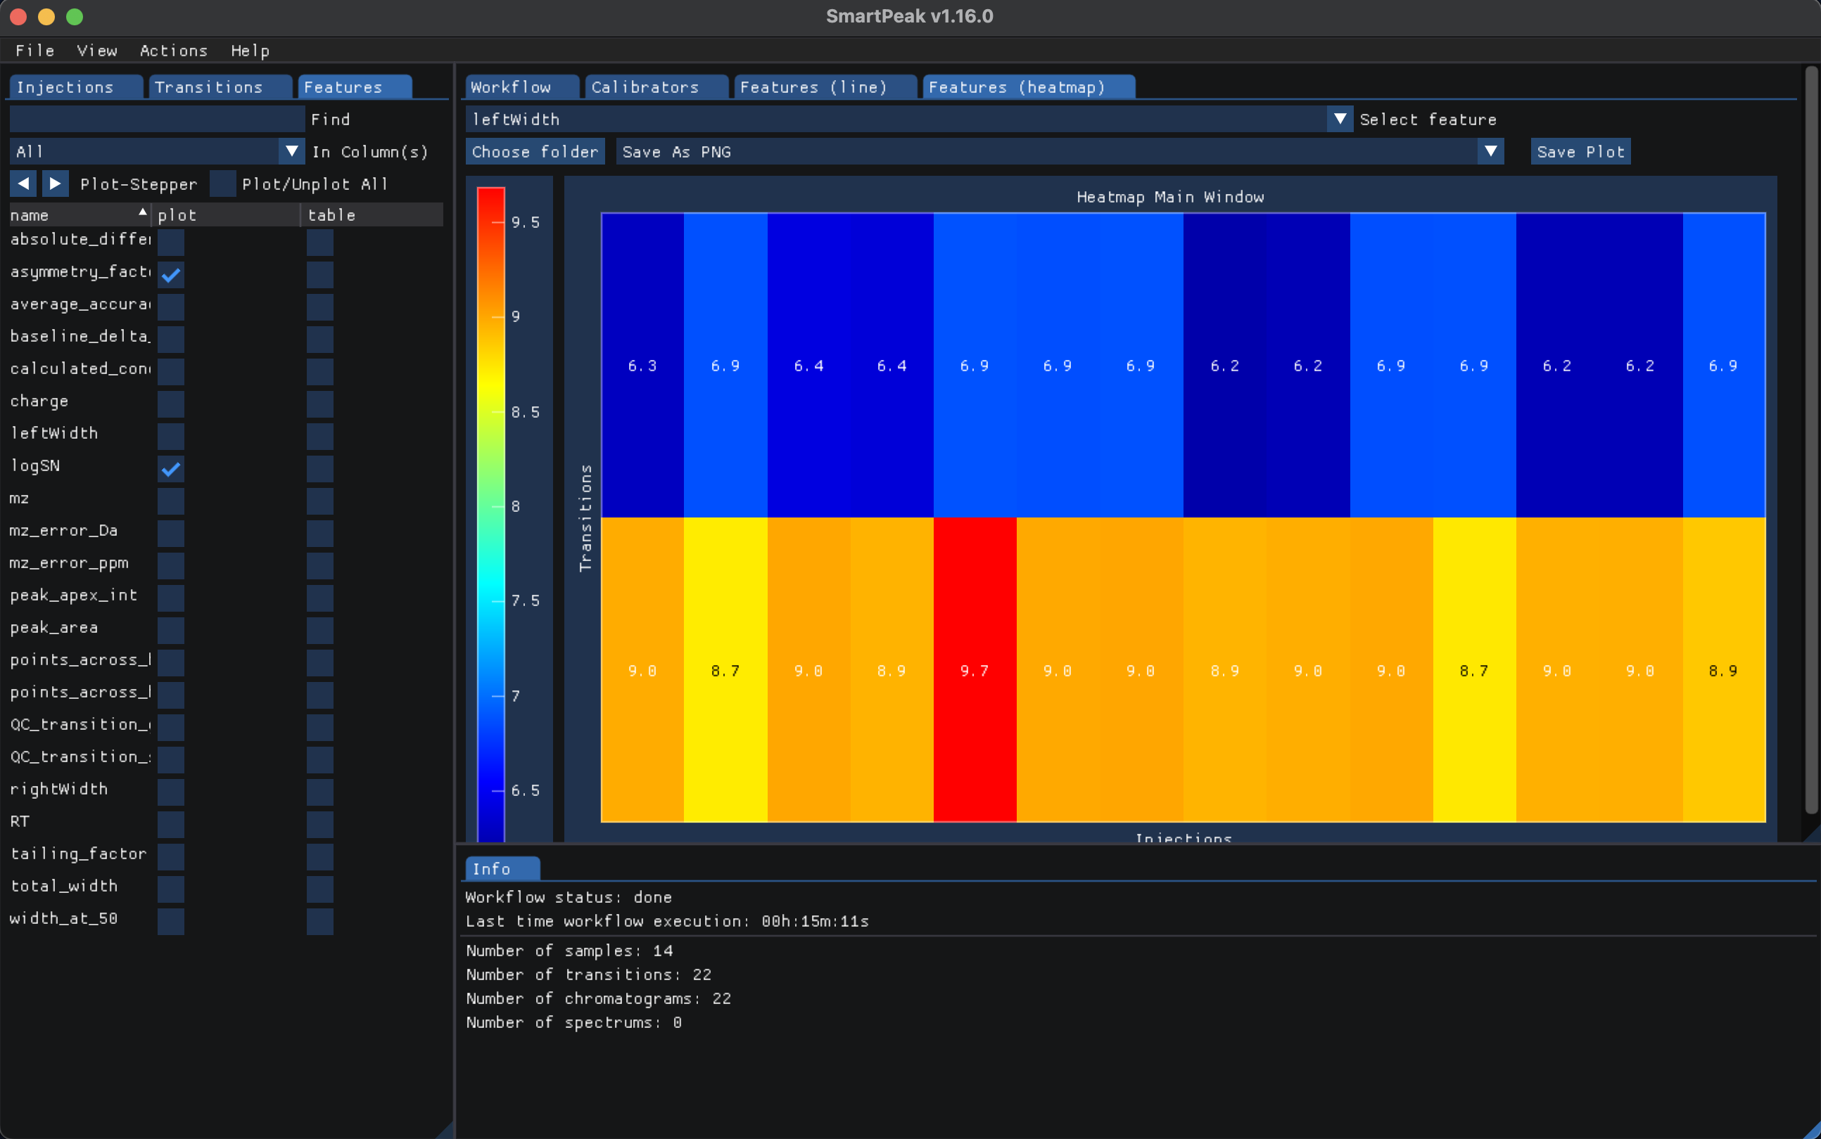Switch to the Transitions tab
Image resolution: width=1821 pixels, height=1139 pixels.
220,86
